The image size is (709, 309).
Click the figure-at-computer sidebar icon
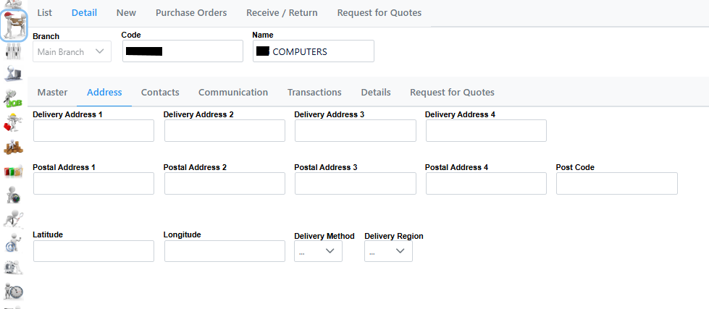tap(14, 75)
